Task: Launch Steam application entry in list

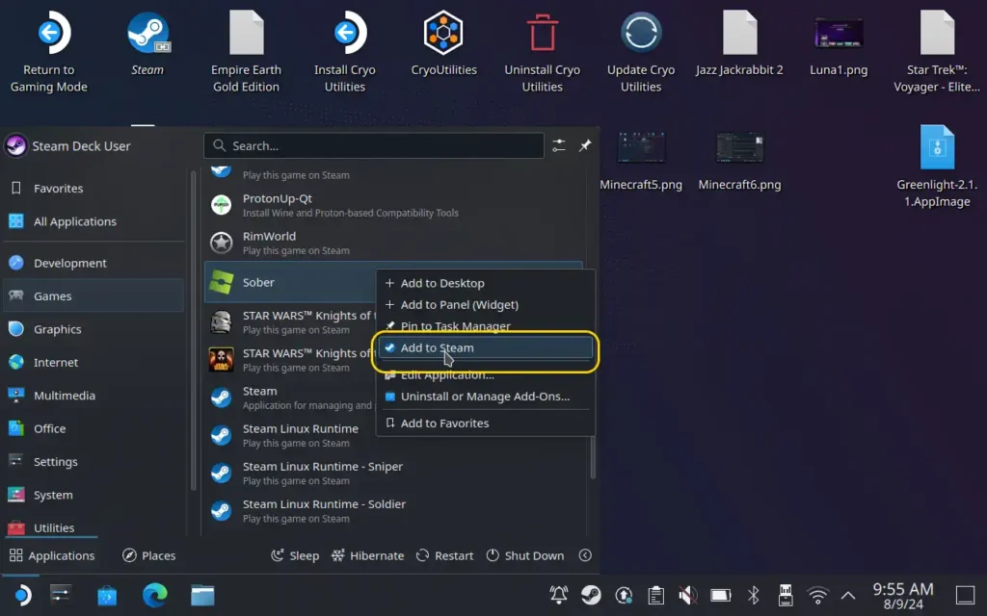Action: click(290, 398)
